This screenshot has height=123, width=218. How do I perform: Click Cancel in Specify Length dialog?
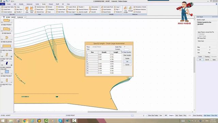[127, 65]
